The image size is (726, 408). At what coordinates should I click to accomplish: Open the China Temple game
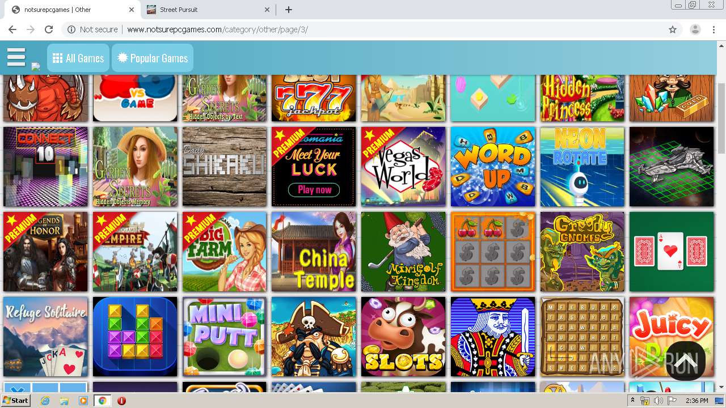[314, 252]
